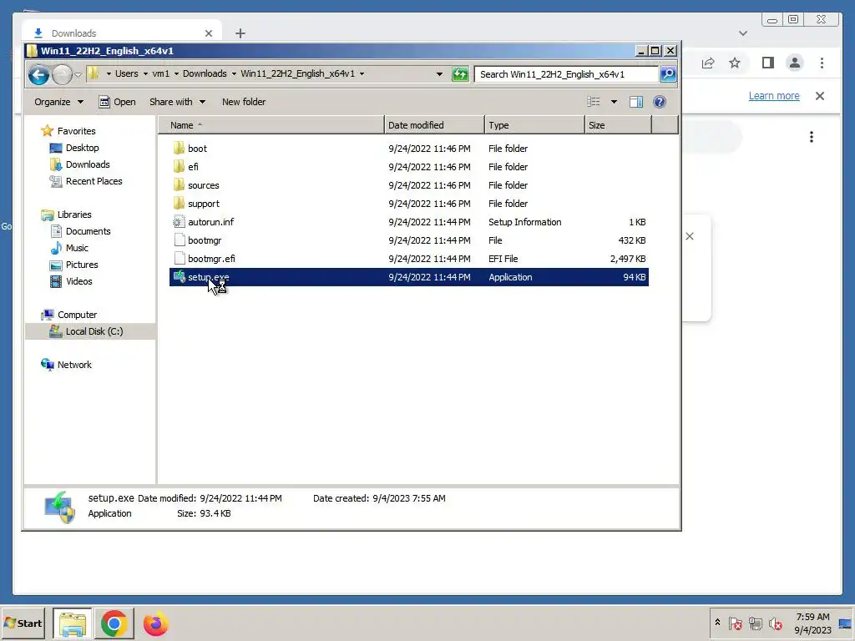855x641 pixels.
Task: Click the Open toolbar button
Action: tap(117, 102)
